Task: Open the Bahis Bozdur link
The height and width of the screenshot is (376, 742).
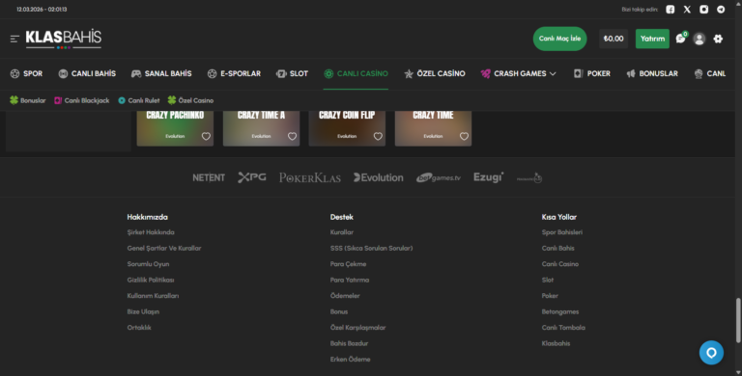Action: pos(349,343)
